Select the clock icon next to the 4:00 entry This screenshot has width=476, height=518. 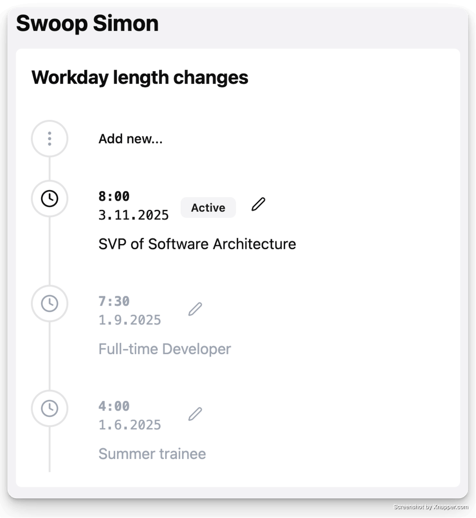[49, 408]
